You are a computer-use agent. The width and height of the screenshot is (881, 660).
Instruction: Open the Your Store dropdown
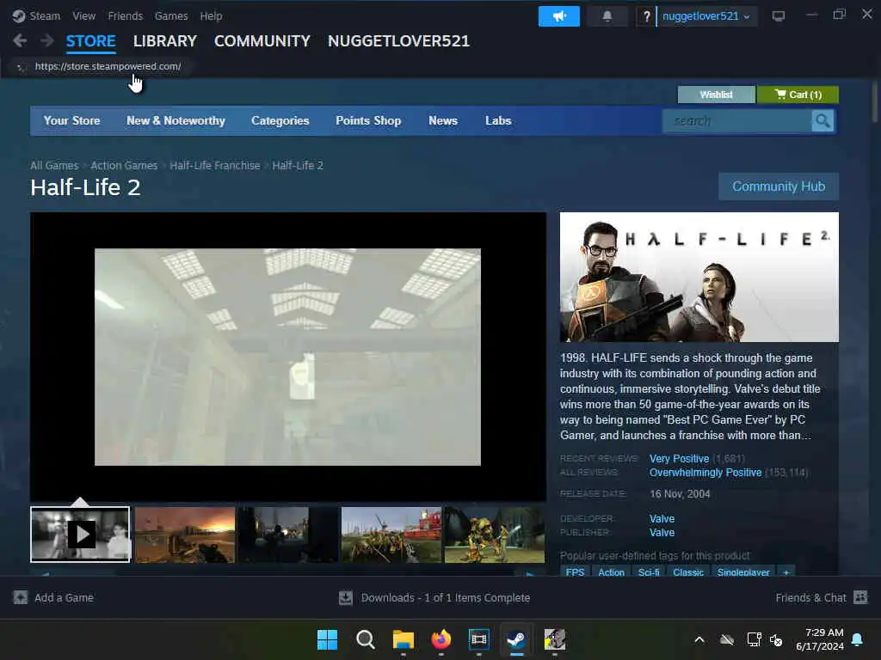pyautogui.click(x=72, y=120)
